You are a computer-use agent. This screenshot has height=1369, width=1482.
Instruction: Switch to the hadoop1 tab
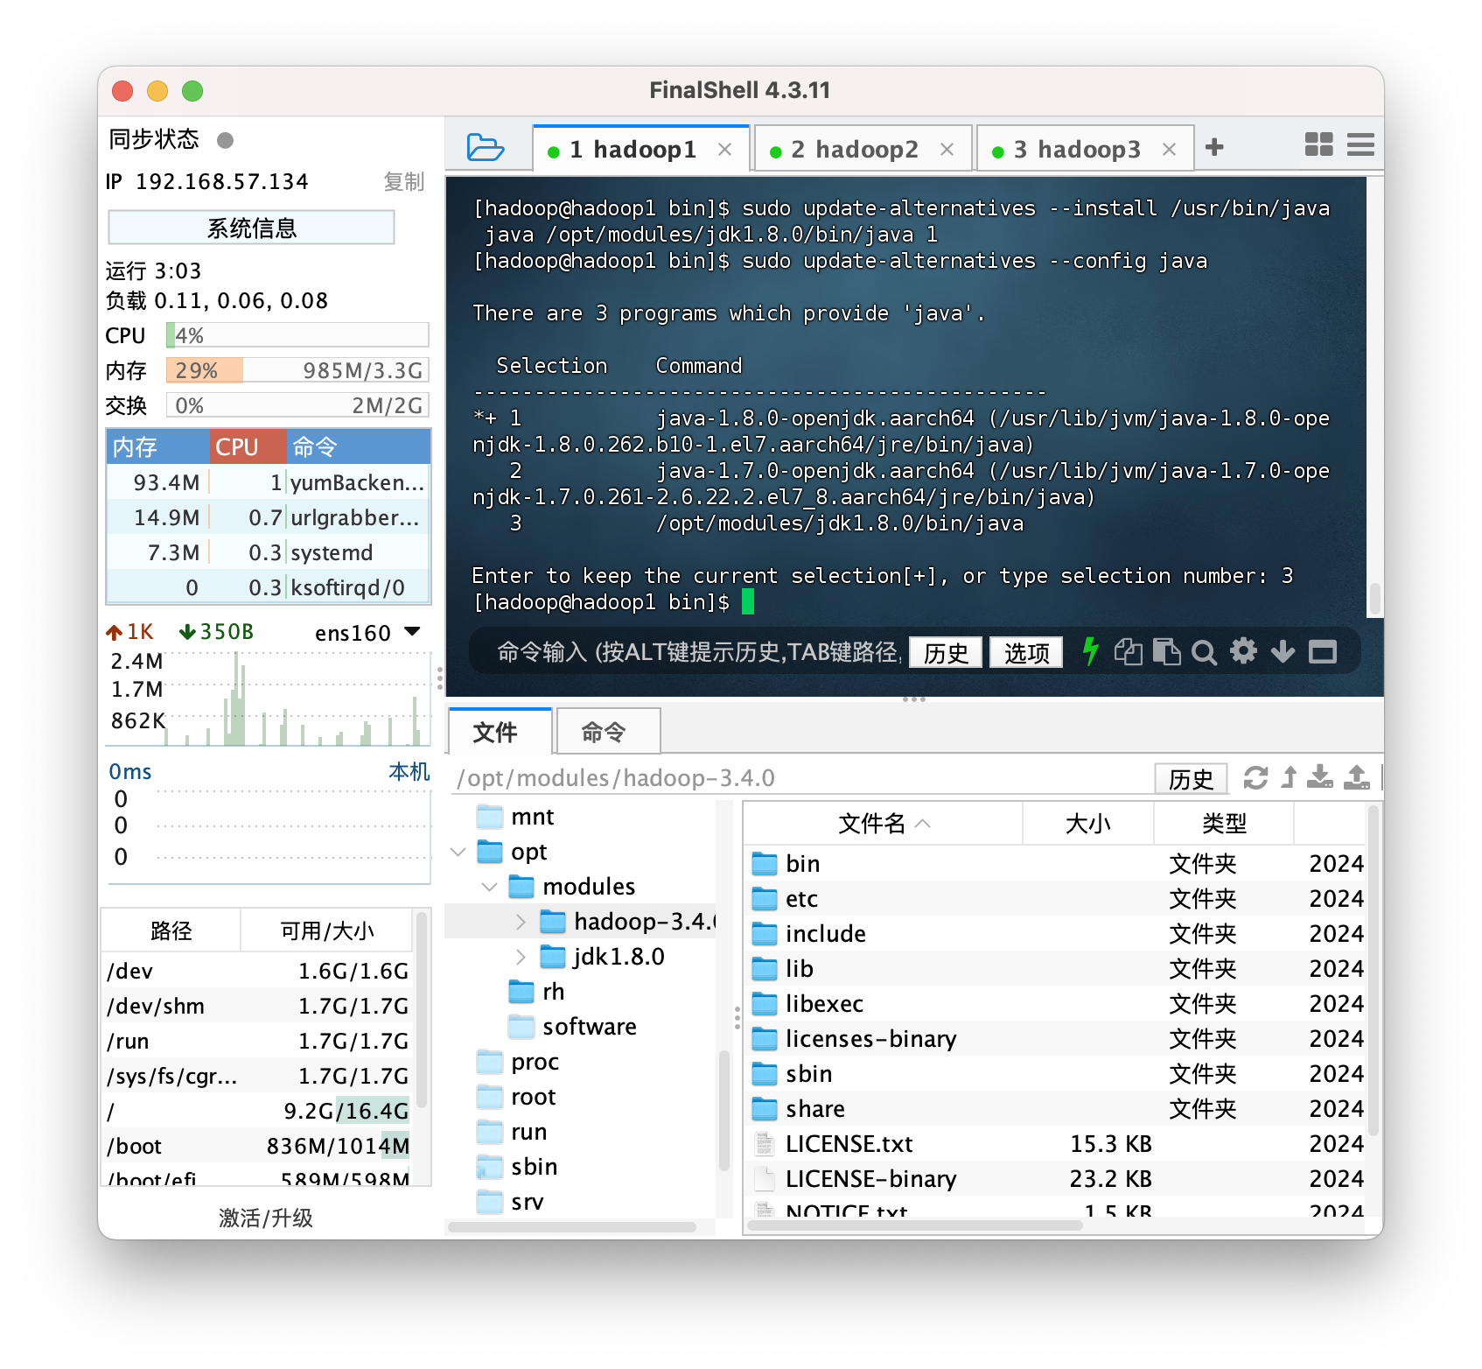click(x=641, y=149)
